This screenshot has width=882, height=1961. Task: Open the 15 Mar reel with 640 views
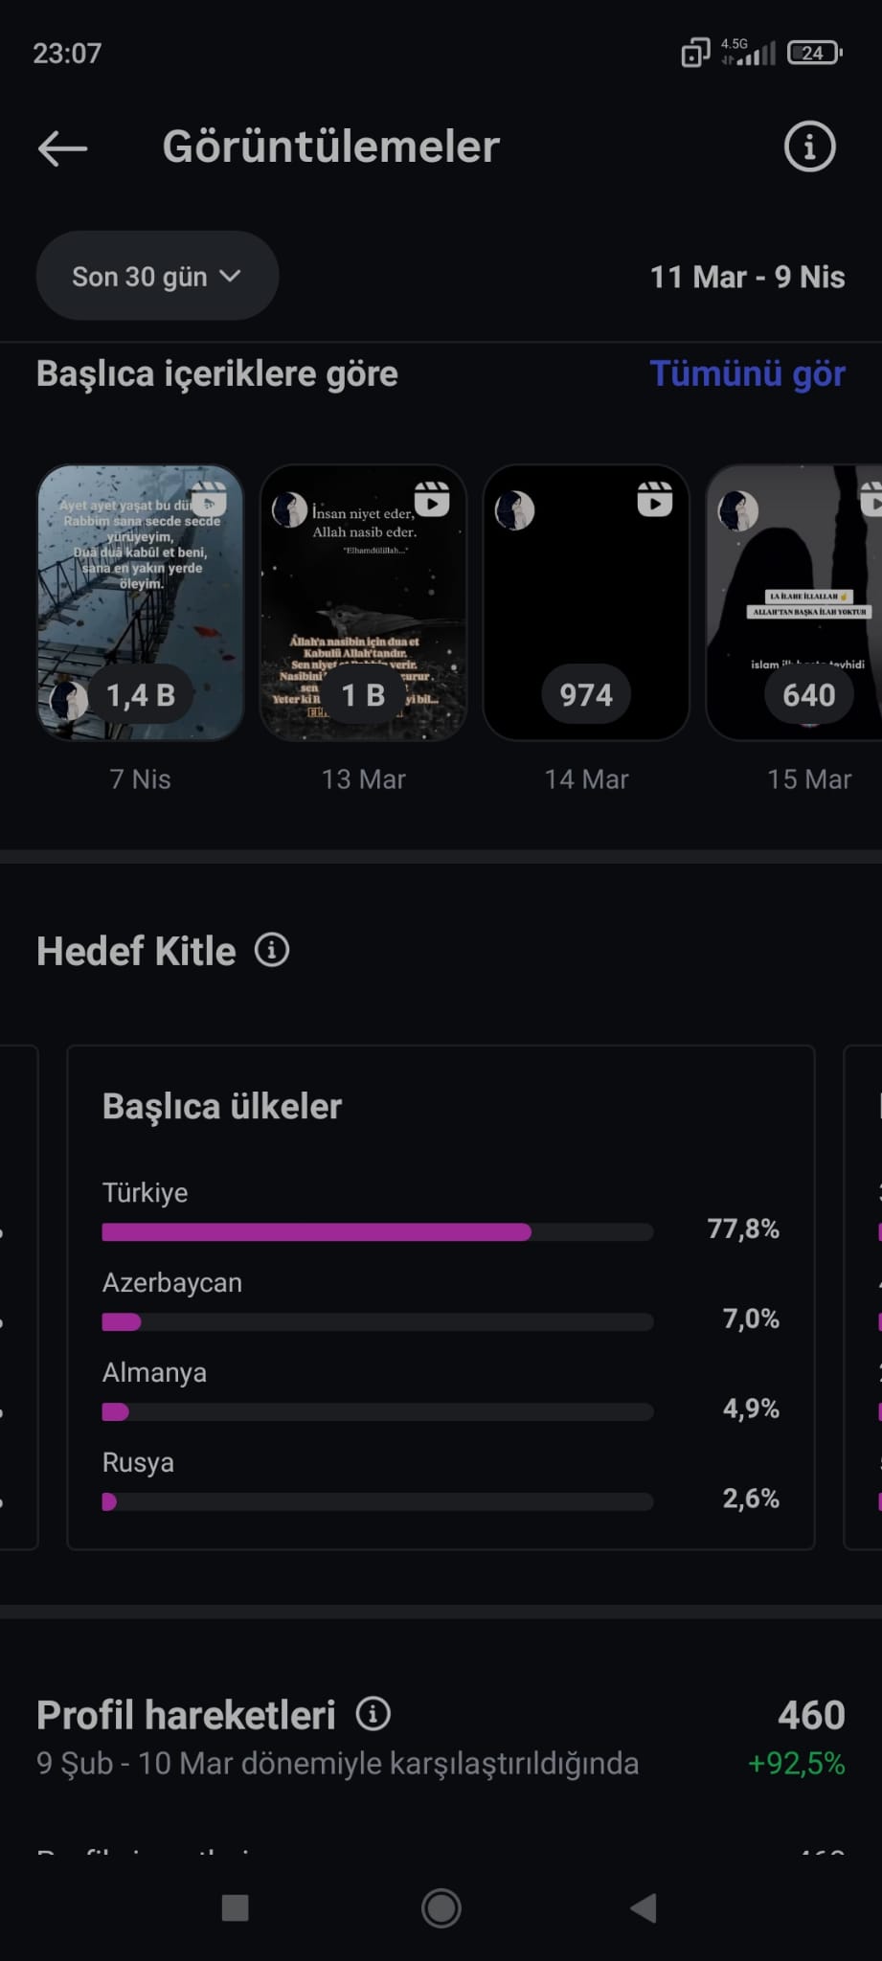794,602
